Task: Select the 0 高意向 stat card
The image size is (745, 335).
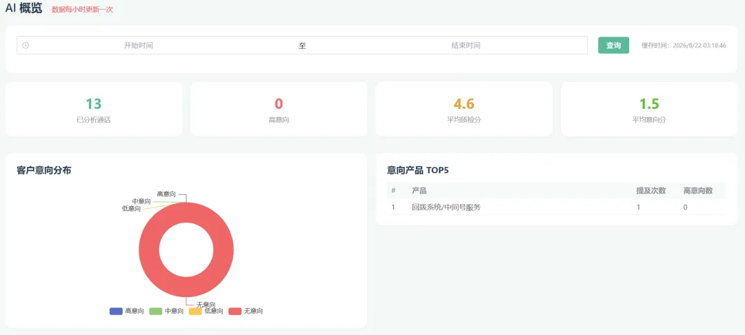Action: [x=279, y=109]
